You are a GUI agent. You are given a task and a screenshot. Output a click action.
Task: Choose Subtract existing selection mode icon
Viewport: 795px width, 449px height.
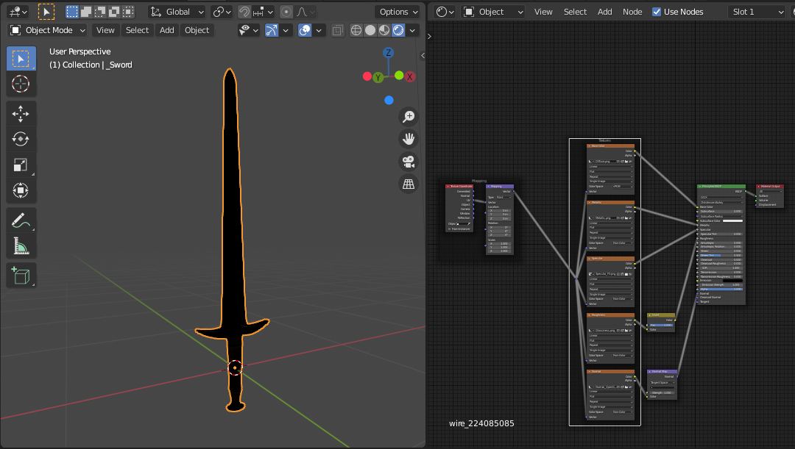[100, 12]
